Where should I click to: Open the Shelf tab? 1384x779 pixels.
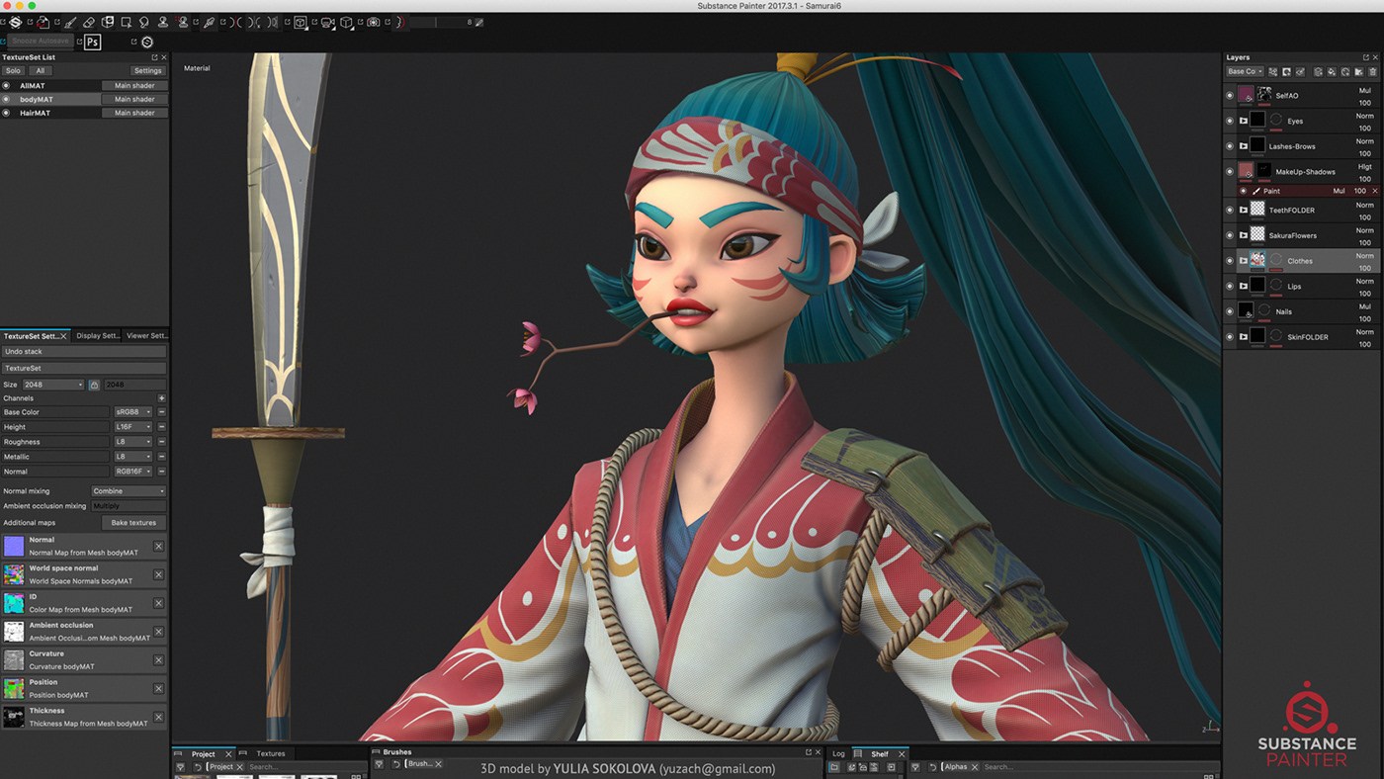tap(879, 754)
